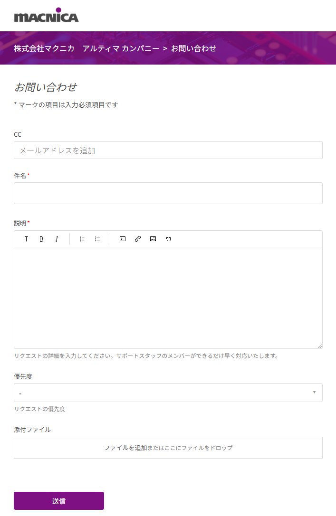
Task: Insert a numbered list
Action: (x=97, y=239)
